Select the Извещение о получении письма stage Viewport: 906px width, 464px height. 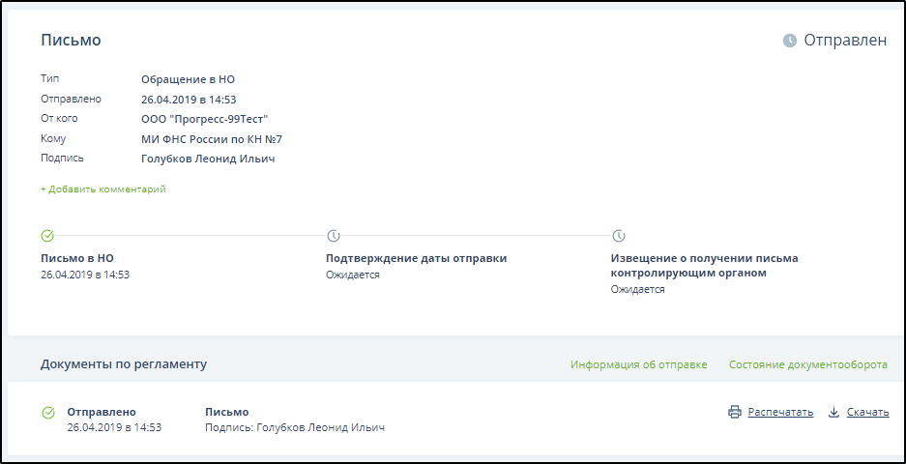click(704, 265)
